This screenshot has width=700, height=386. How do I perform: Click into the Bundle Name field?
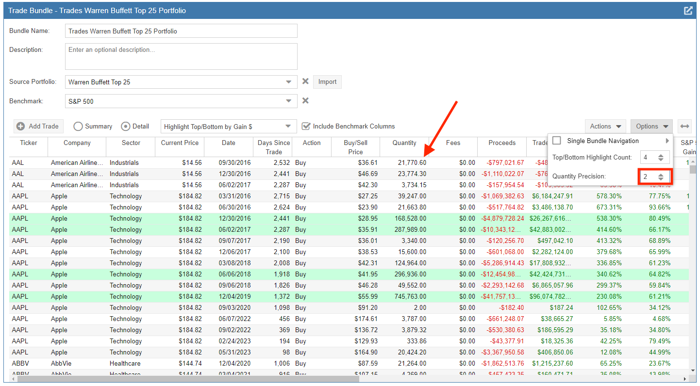tap(181, 31)
